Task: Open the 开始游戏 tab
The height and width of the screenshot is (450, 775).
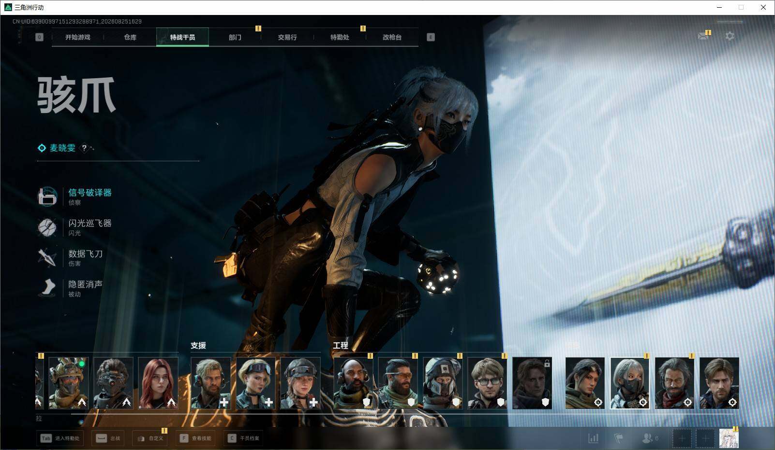Action: (78, 37)
